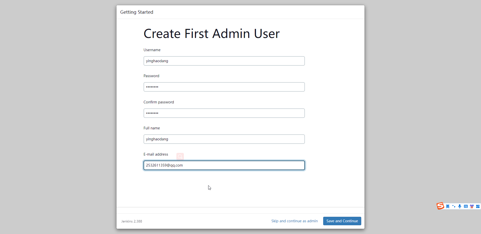Toggle the IME punctuation mode icon
Image resolution: width=481 pixels, height=234 pixels.
click(454, 206)
